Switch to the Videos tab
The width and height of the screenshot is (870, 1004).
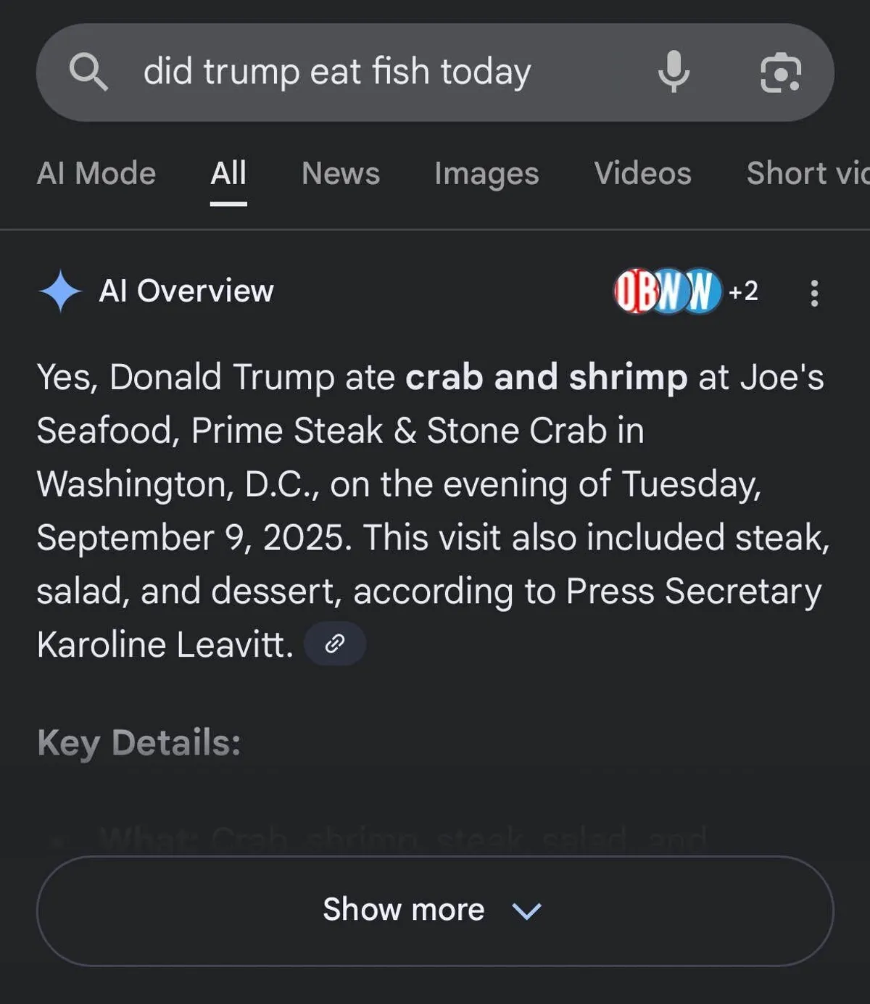(642, 174)
